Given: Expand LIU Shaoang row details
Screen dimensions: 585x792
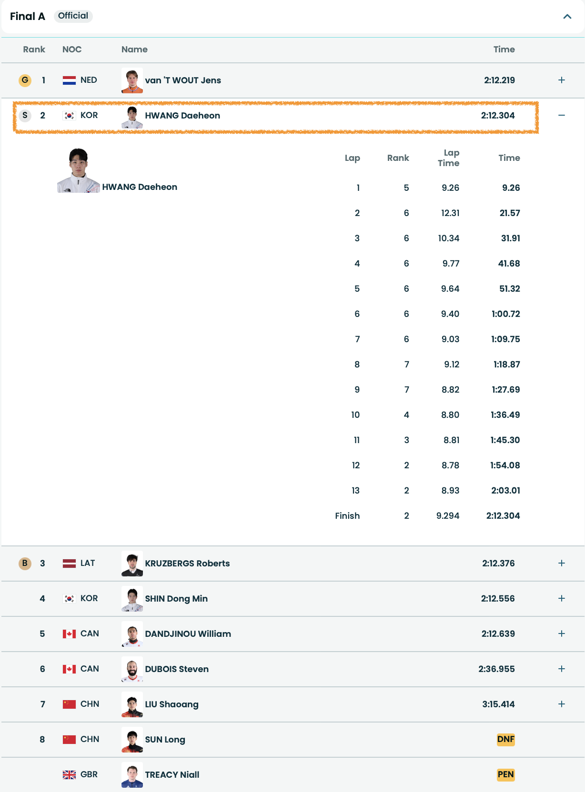Looking at the screenshot, I should point(562,704).
